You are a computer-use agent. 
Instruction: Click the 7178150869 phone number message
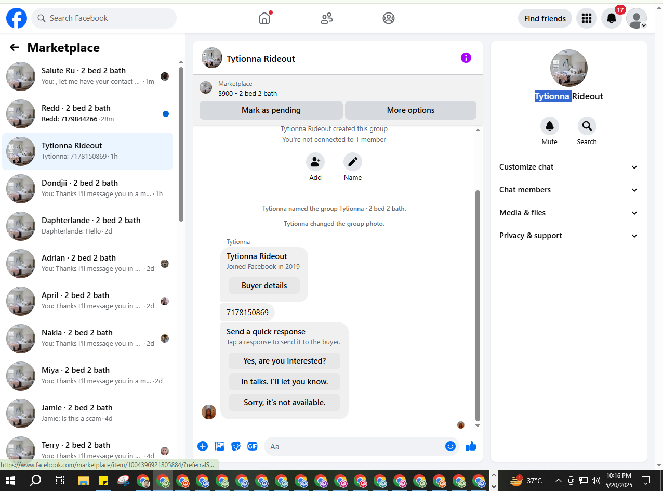247,313
